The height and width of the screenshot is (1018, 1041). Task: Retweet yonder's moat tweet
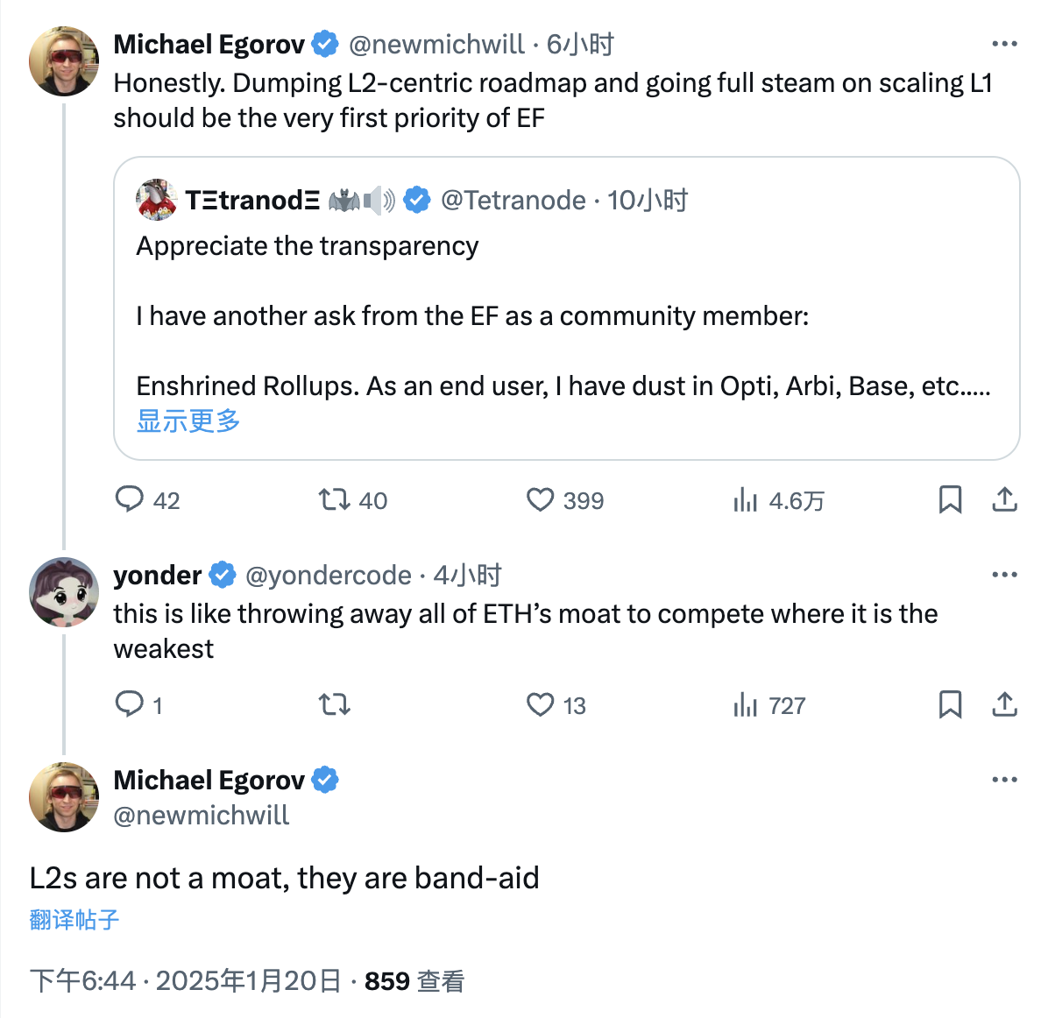pyautogui.click(x=334, y=704)
